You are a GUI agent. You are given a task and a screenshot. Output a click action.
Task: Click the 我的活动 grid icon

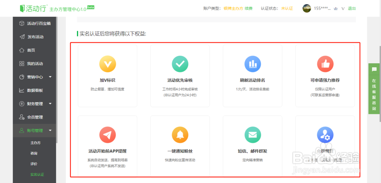tap(22, 64)
